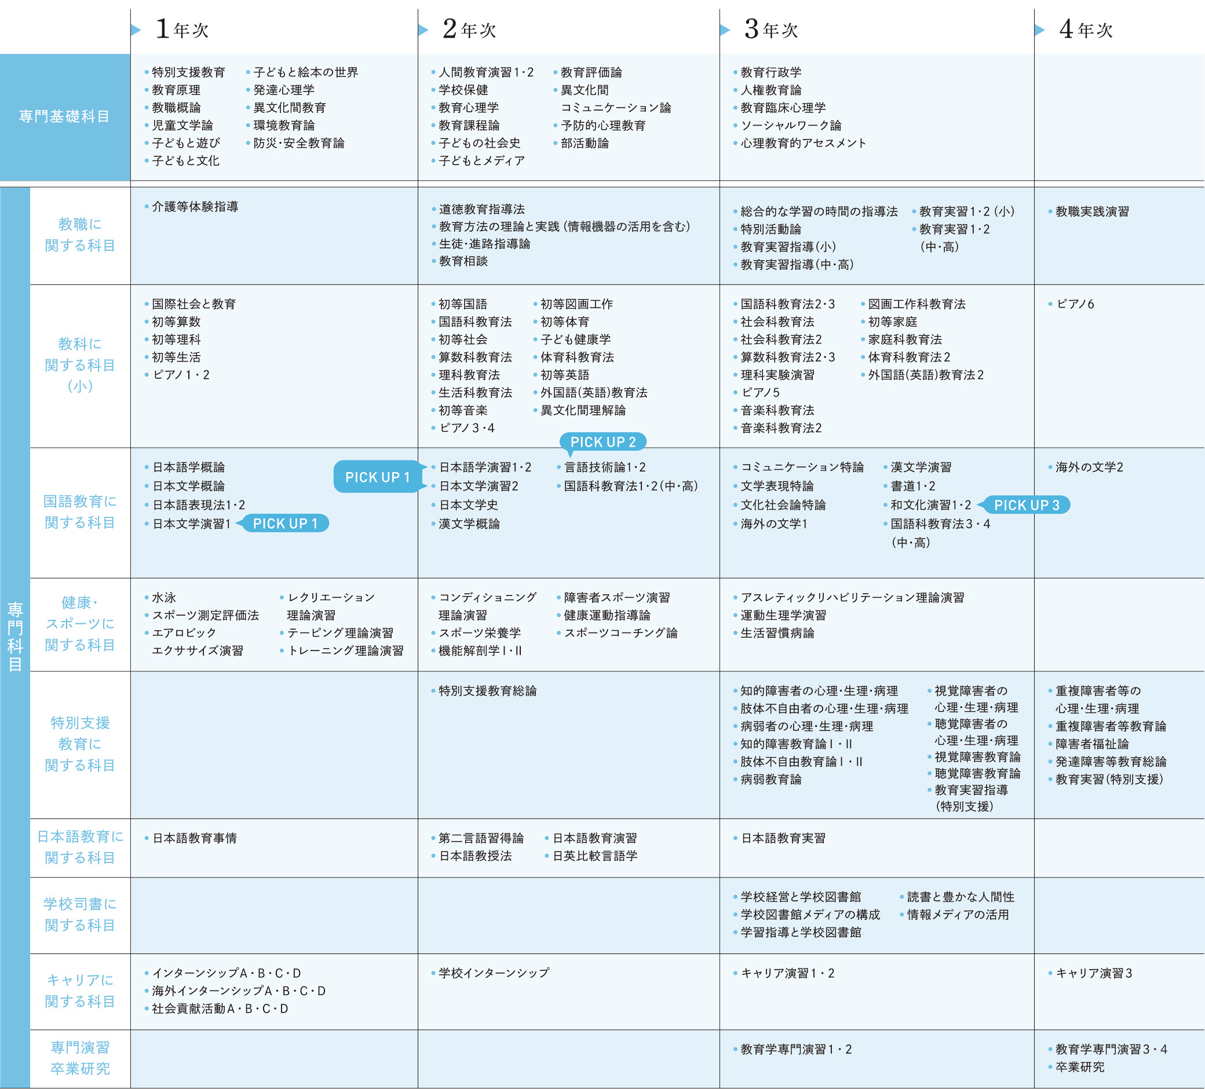Click the course 子どもと絵本の世界
Image resolution: width=1205 pixels, height=1089 pixels.
(x=305, y=72)
